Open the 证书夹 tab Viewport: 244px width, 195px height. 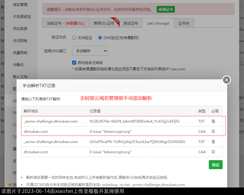pos(184,23)
